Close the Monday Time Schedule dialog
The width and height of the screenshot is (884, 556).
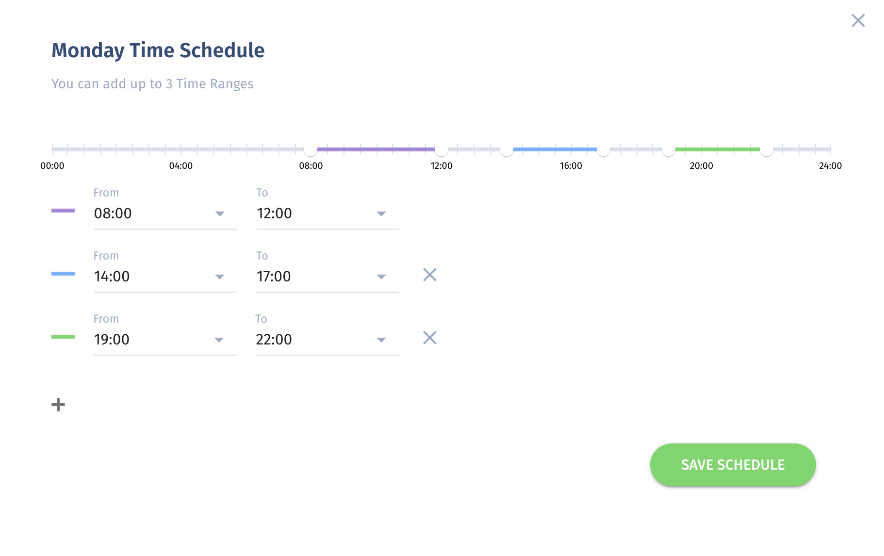pos(858,20)
